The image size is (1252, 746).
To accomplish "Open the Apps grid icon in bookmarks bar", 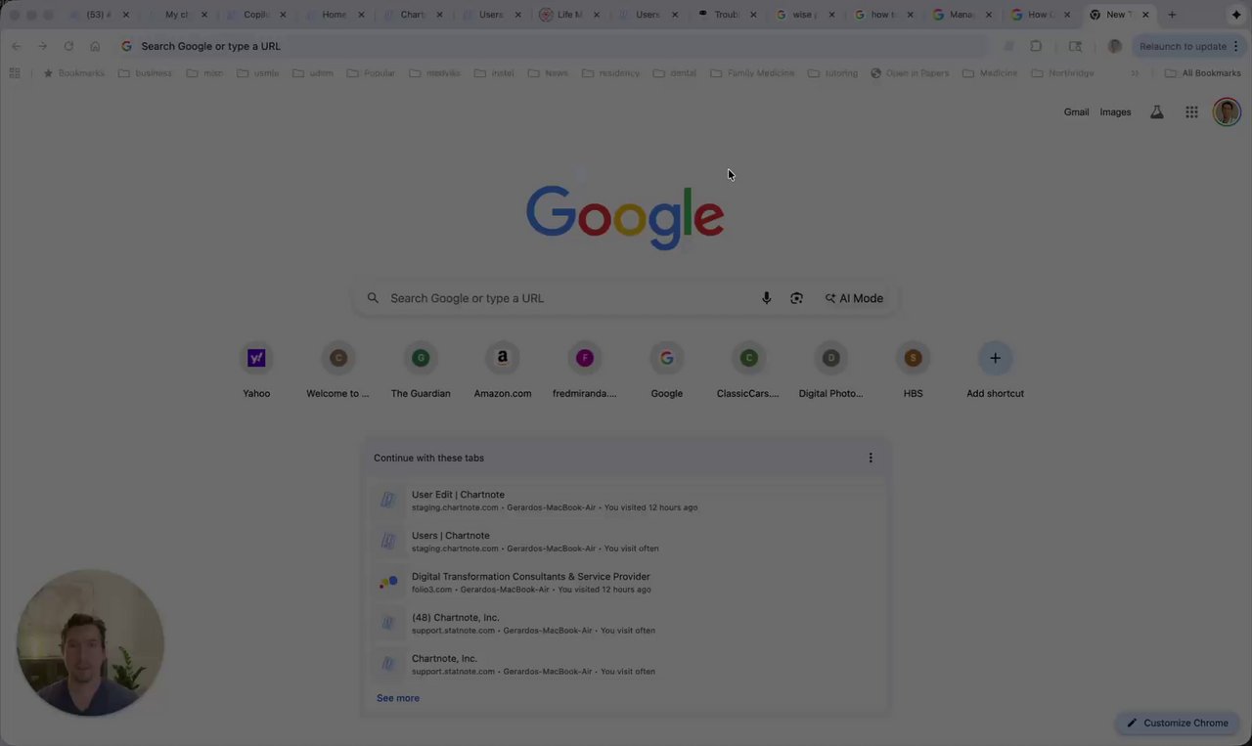I will click(x=15, y=73).
